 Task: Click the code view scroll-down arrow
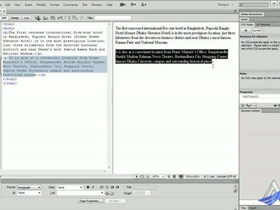point(109,167)
